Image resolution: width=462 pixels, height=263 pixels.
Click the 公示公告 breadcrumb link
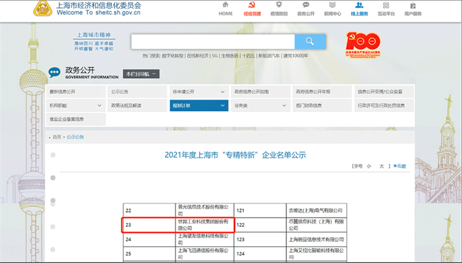pos(75,137)
